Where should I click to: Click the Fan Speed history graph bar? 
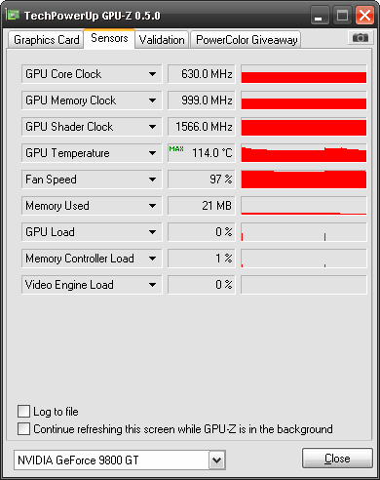[304, 180]
